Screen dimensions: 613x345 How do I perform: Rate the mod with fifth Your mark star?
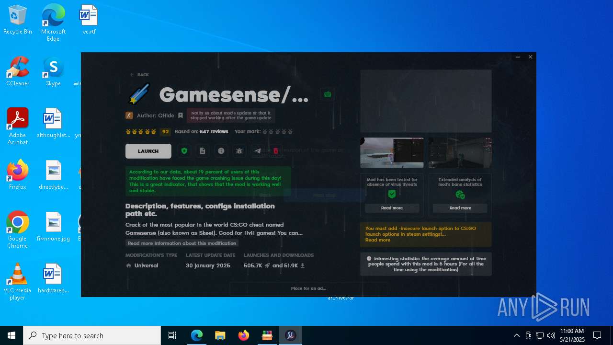click(290, 131)
